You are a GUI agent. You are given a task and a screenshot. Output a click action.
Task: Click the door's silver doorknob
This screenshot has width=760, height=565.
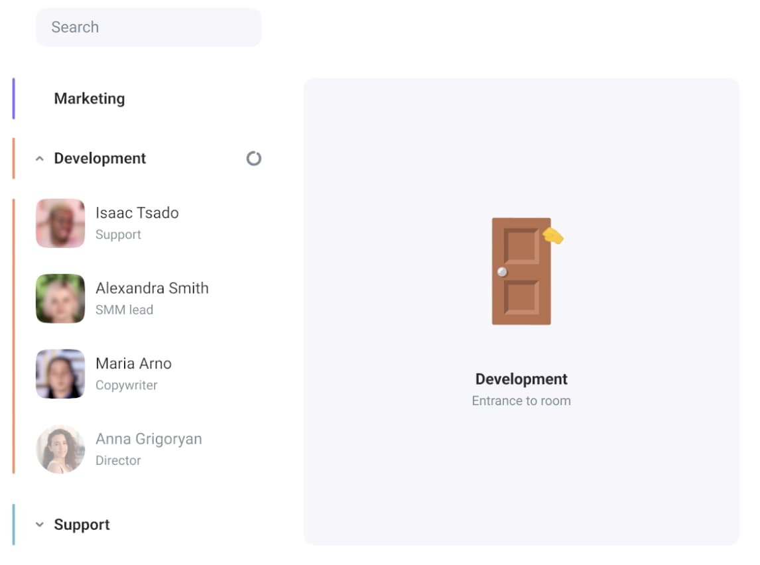(502, 272)
